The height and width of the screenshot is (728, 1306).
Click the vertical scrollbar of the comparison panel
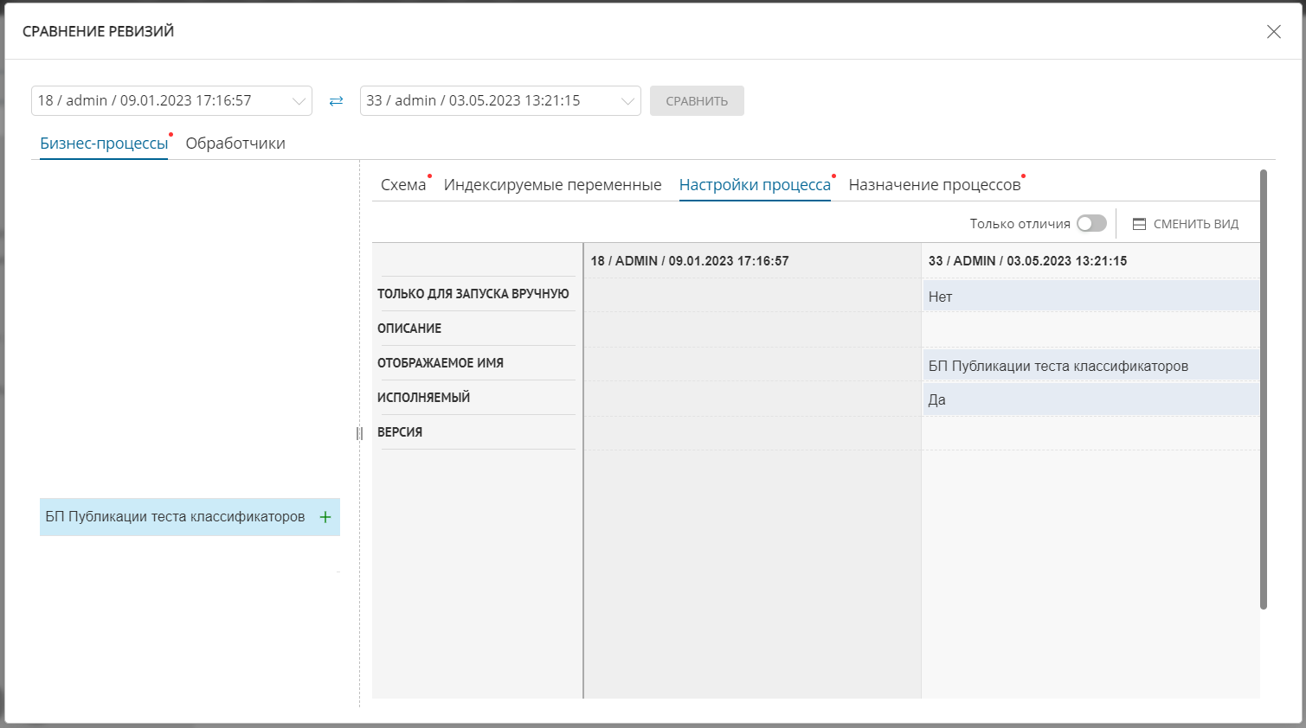[1264, 389]
